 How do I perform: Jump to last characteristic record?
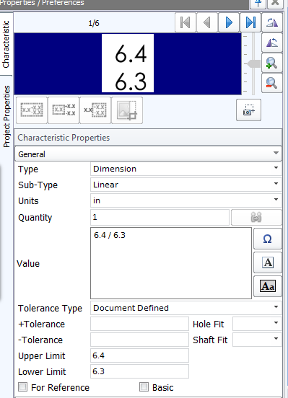pyautogui.click(x=250, y=22)
